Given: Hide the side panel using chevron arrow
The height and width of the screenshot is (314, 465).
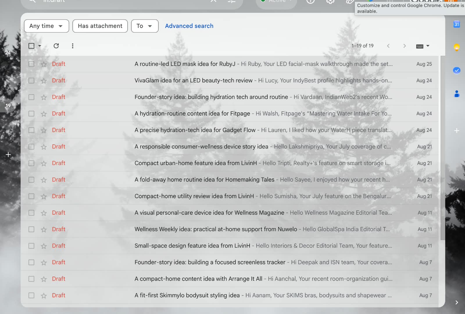Looking at the screenshot, I should (457, 302).
